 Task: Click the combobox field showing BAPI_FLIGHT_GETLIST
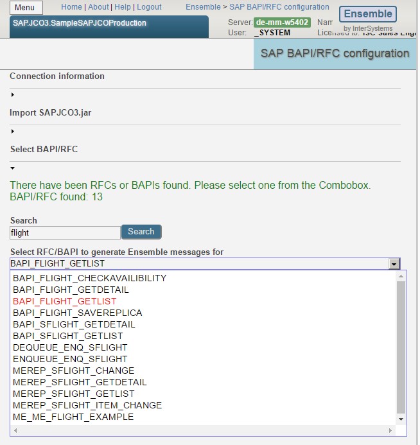[x=200, y=264]
